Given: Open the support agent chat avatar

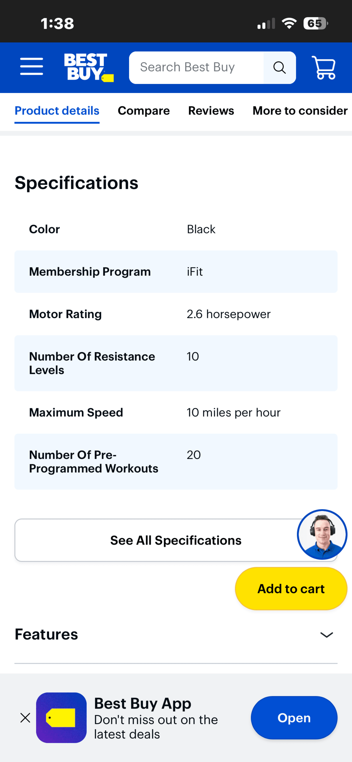Looking at the screenshot, I should [322, 534].
